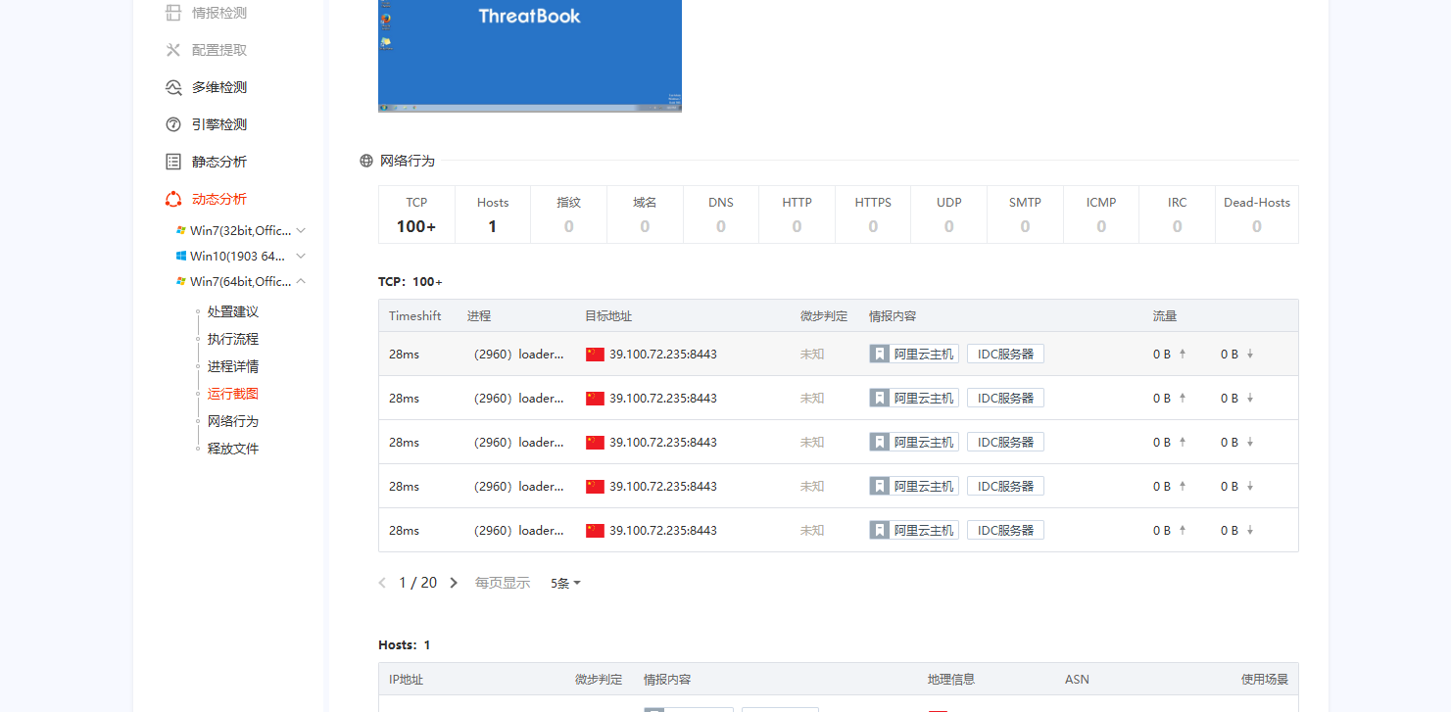This screenshot has height=712, width=1451.
Task: Switch to the TCP 100+ tab
Action: (416, 214)
